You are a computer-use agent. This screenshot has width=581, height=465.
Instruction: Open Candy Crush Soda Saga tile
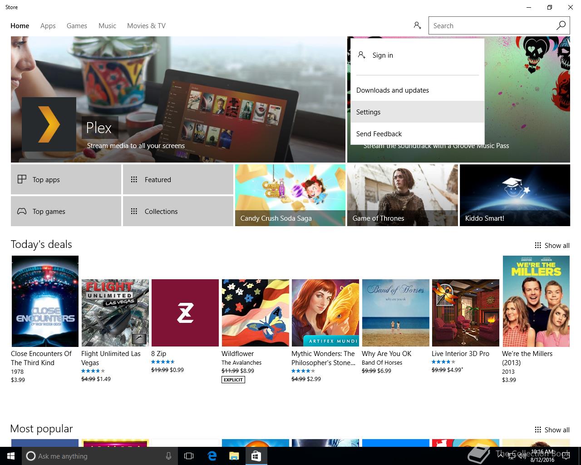290,195
